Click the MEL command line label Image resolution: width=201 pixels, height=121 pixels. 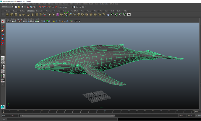[4, 119]
